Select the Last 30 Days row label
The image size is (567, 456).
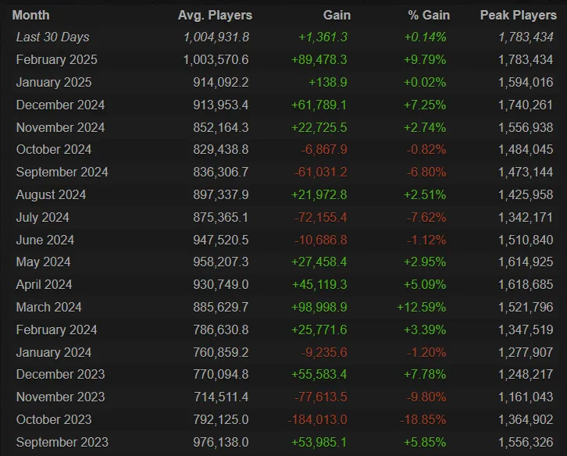(53, 37)
